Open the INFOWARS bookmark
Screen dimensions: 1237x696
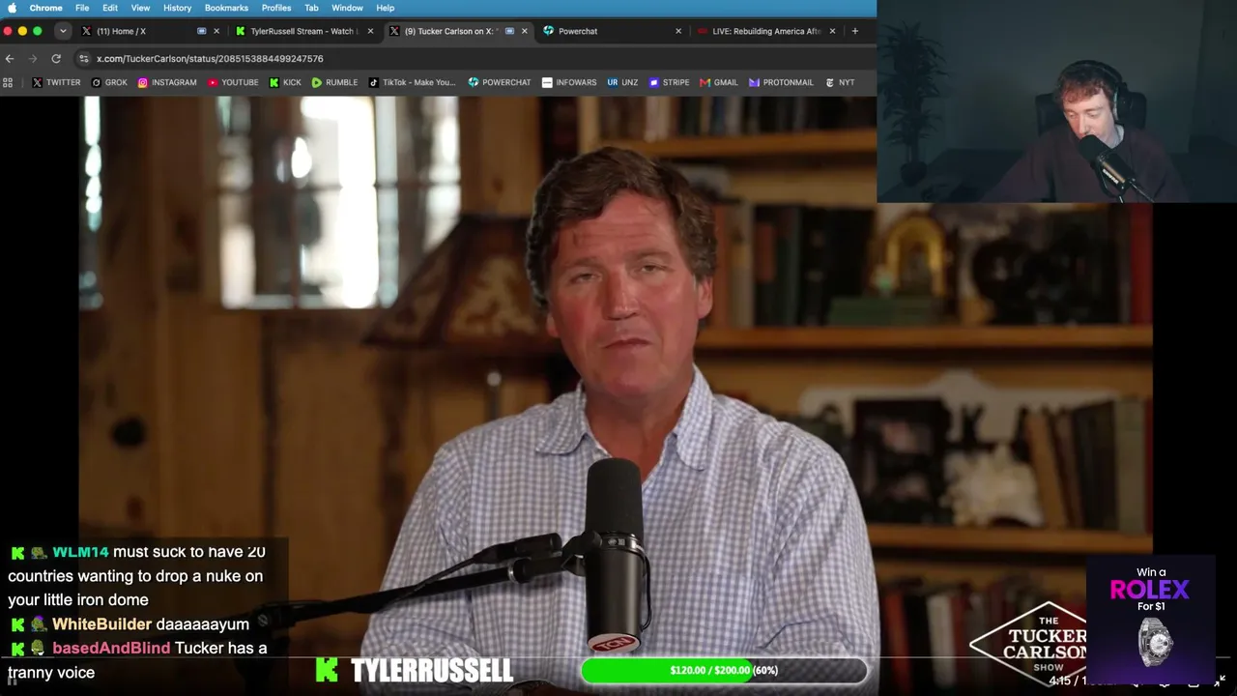[569, 82]
